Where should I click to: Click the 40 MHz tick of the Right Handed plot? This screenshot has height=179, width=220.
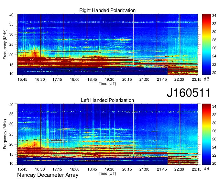[11, 15]
